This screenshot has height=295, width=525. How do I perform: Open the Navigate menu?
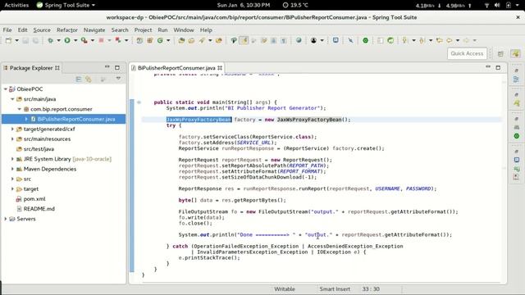click(94, 29)
